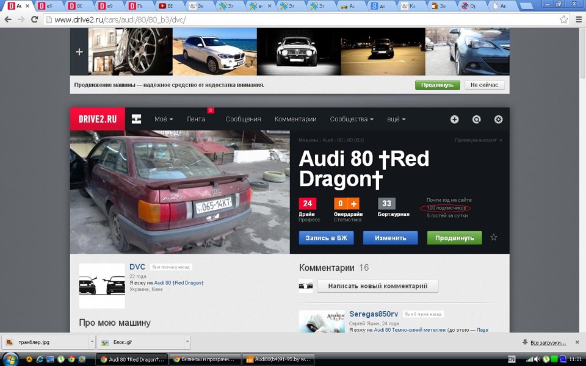
Task: Click the @ mail quick launch icon
Action: coord(82,359)
